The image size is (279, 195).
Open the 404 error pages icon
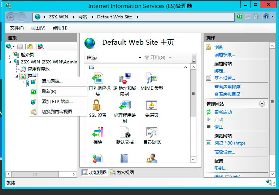[x=152, y=105]
